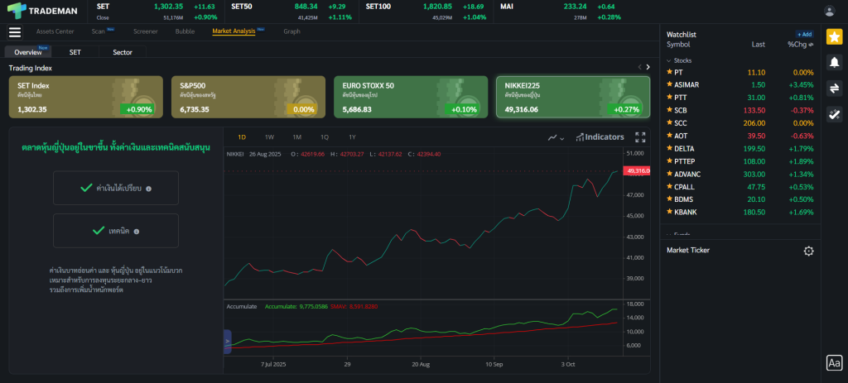Click the yellow star watchlist sidebar icon
The height and width of the screenshot is (383, 848).
coord(834,36)
